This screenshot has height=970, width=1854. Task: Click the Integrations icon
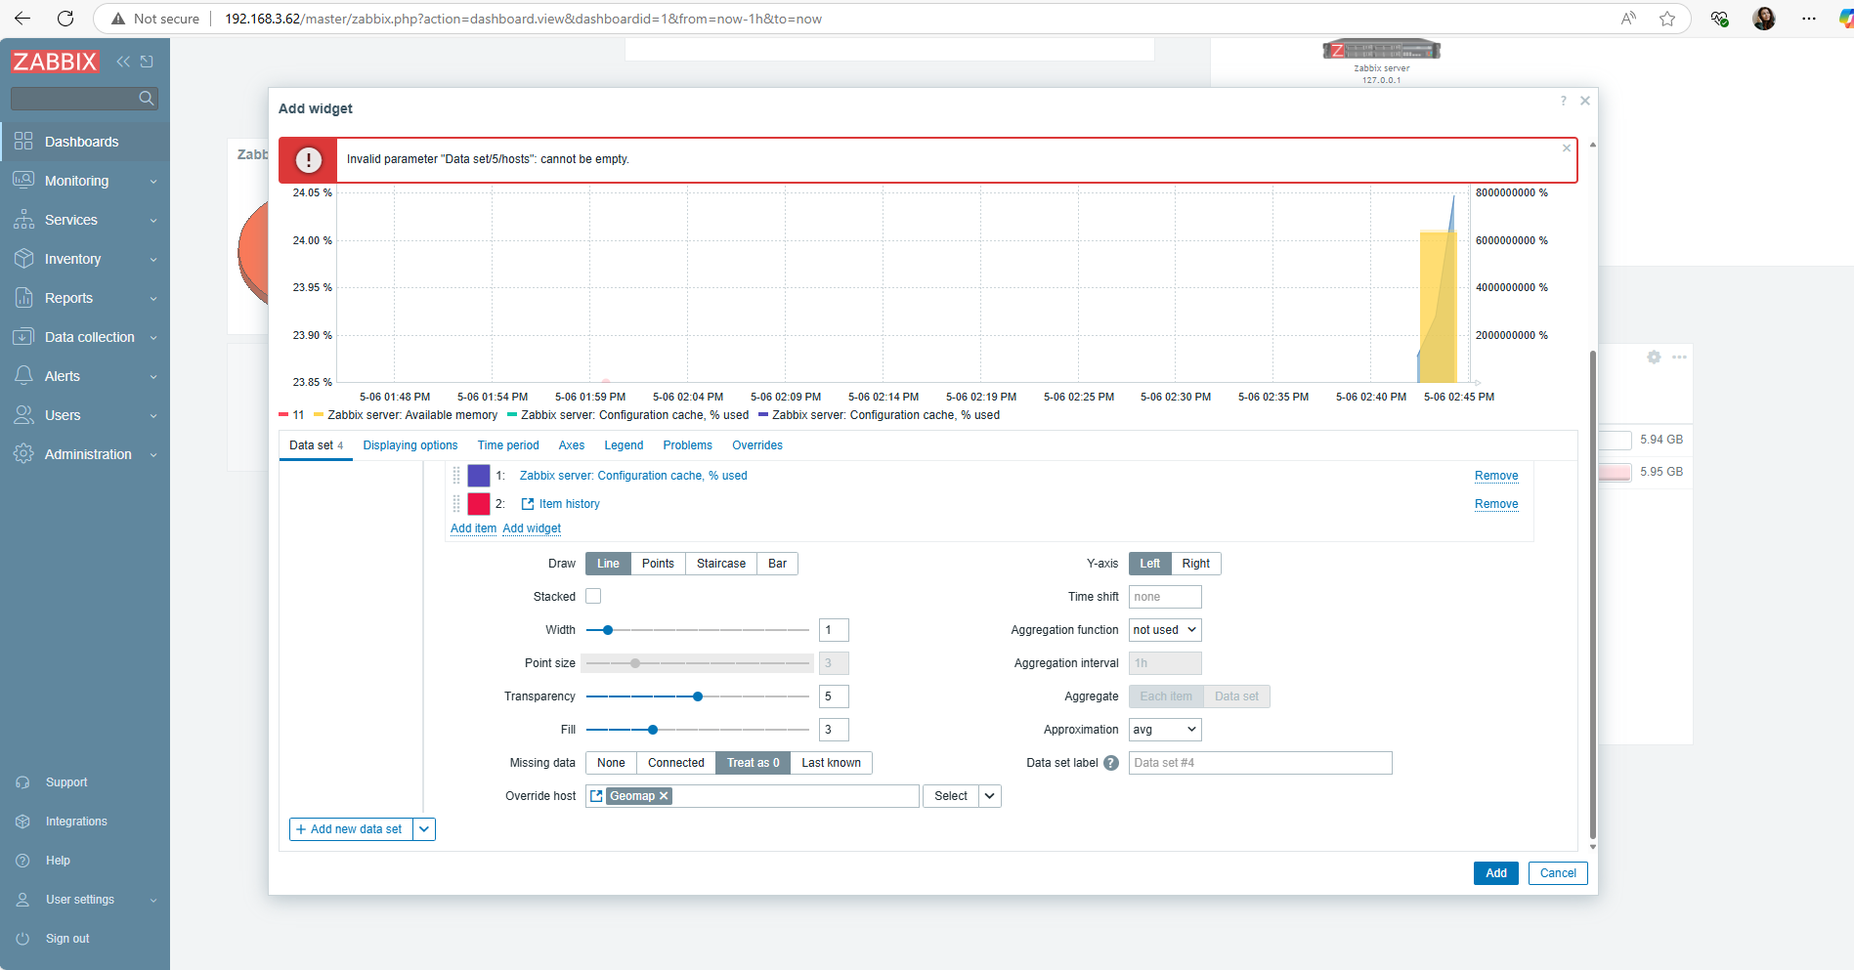22,822
